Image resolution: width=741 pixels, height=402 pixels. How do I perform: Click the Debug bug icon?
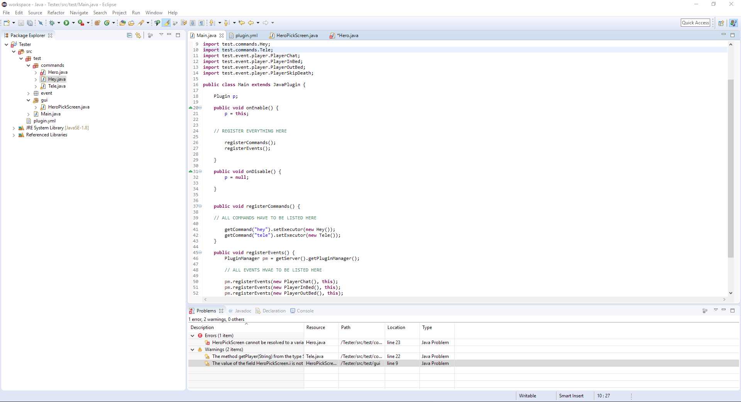coord(52,23)
